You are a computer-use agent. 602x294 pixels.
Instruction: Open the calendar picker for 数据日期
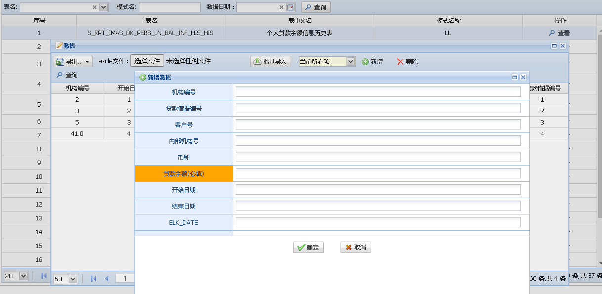[290, 7]
